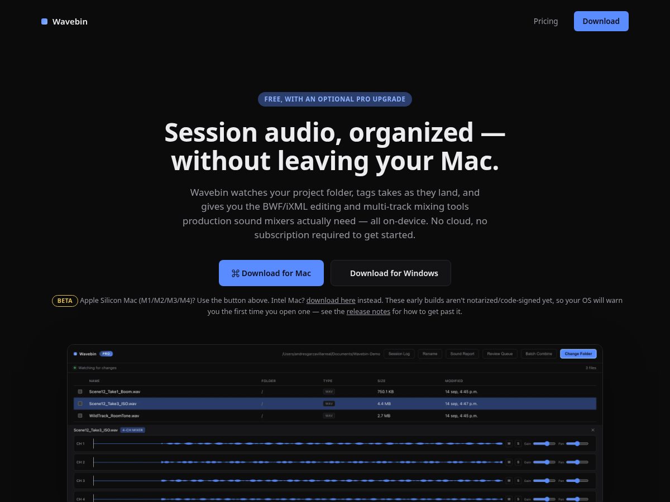The image size is (670, 502).
Task: Click the 4-CH MIXER badge
Action: pos(132,430)
